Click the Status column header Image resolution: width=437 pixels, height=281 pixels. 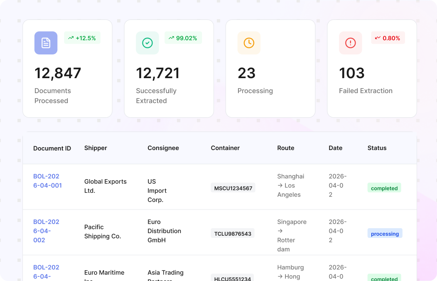(377, 148)
